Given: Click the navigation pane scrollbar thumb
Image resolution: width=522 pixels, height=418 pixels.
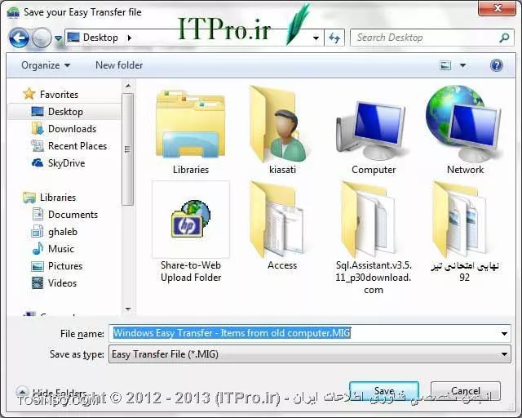Looking at the screenshot, I should [127, 149].
